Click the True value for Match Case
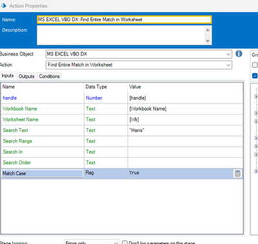 (x=181, y=173)
